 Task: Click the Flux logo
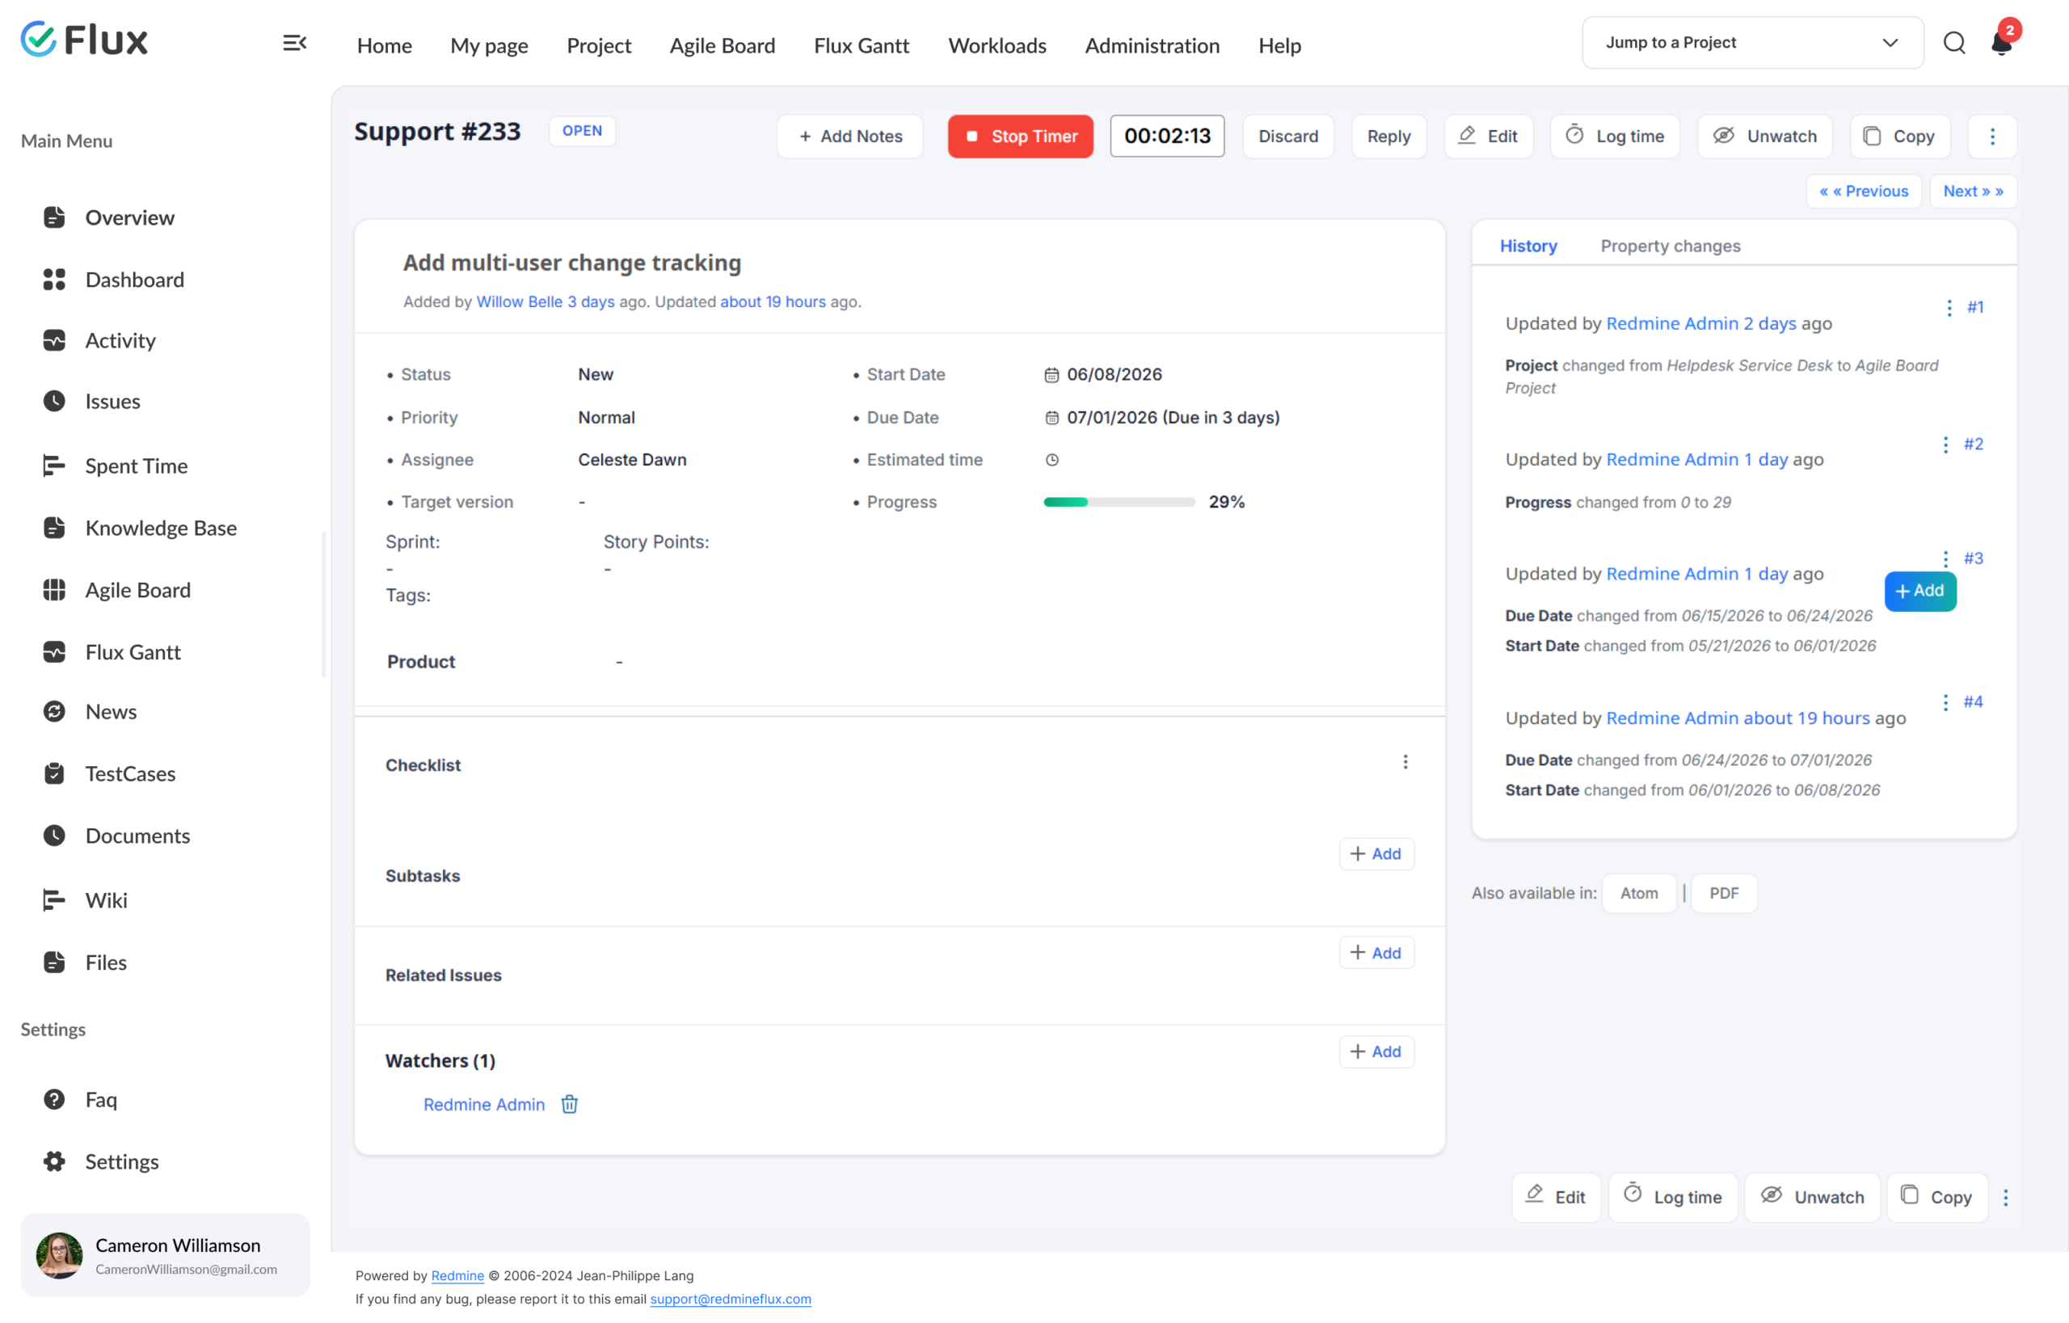tap(84, 40)
